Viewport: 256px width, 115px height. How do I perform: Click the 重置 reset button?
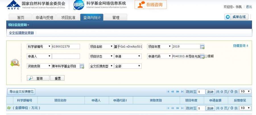(x=57, y=78)
